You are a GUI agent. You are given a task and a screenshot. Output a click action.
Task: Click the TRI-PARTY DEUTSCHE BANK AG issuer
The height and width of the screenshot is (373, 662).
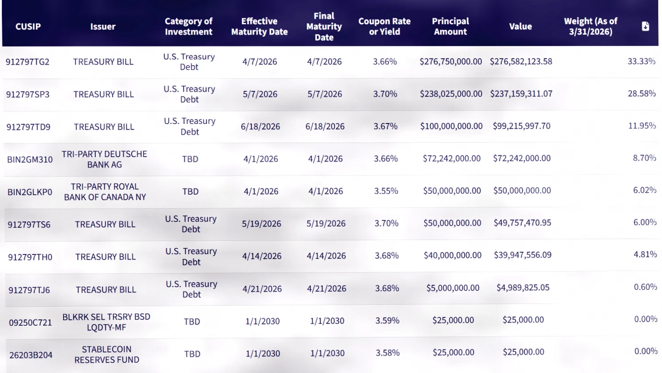[x=105, y=159]
